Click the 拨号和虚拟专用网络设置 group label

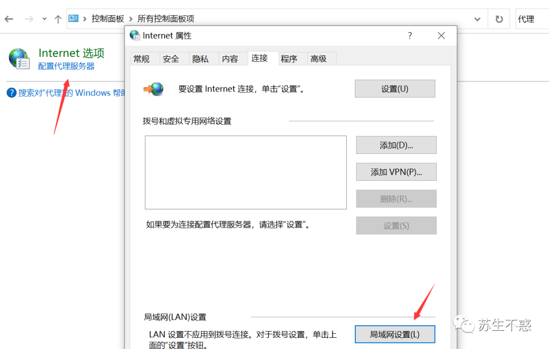[x=187, y=121]
